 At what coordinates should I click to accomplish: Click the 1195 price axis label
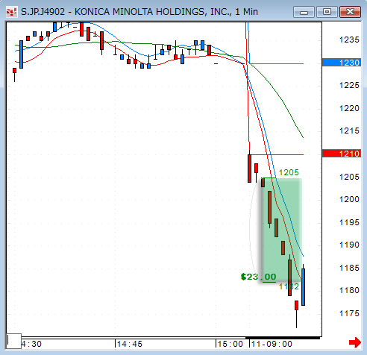coord(349,222)
